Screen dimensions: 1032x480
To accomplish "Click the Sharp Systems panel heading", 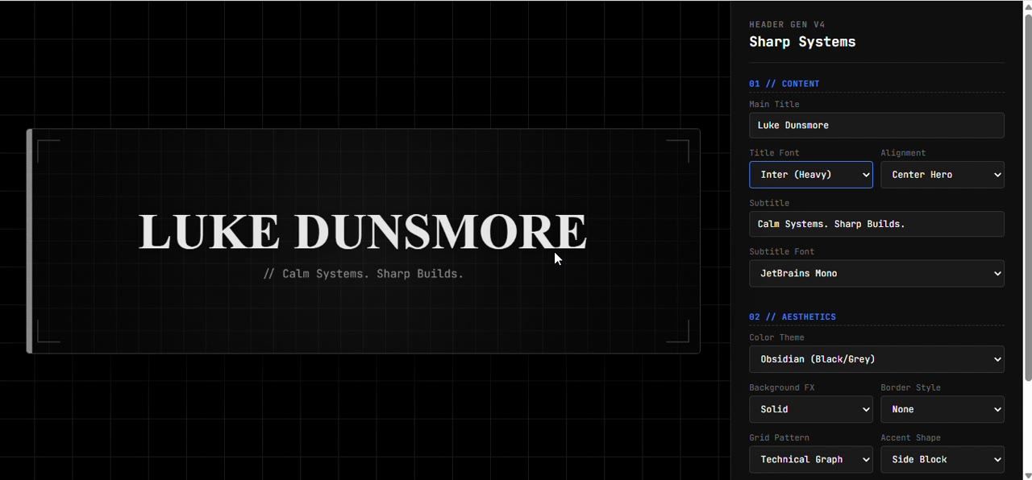I will point(802,42).
